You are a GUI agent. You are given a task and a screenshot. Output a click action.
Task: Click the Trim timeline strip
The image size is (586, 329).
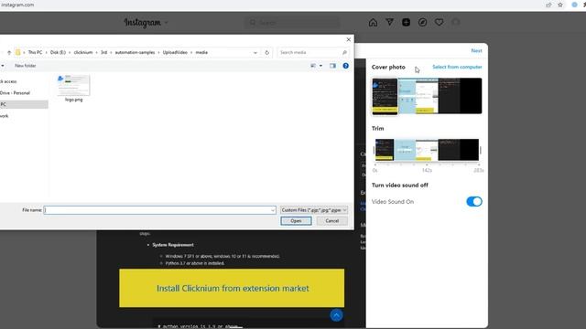point(427,150)
